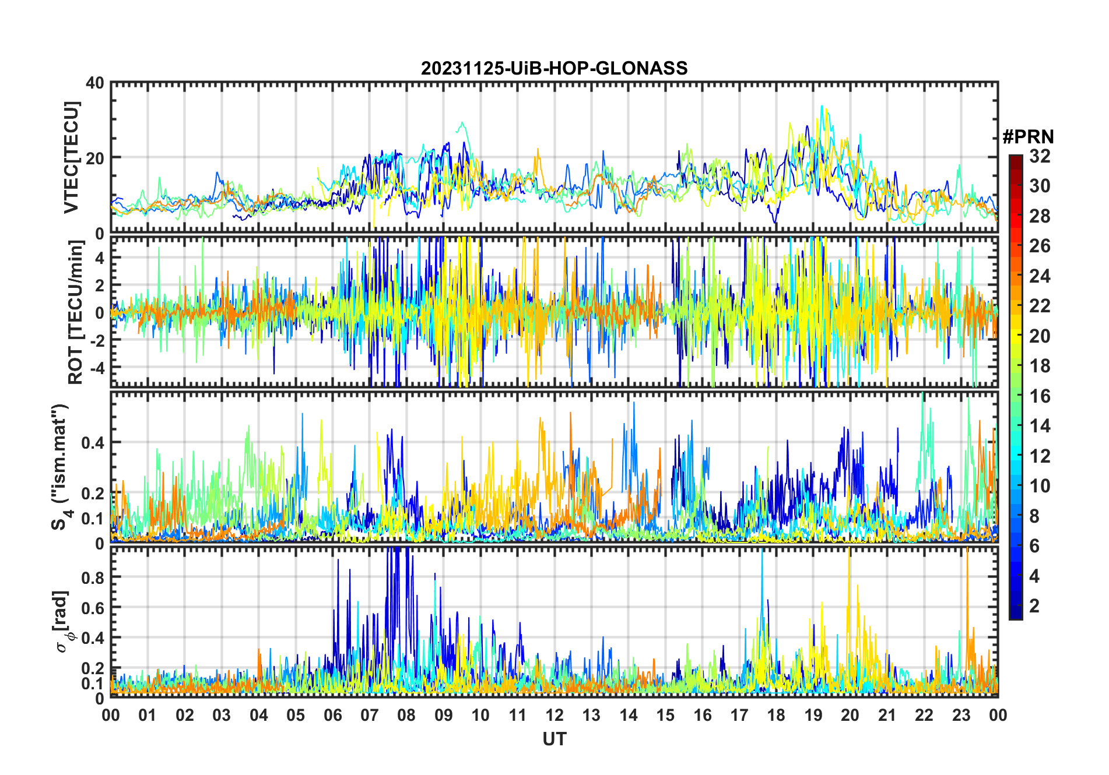Select the 20 label on the PRN colorbar
The image size is (1109, 775).
(1040, 336)
